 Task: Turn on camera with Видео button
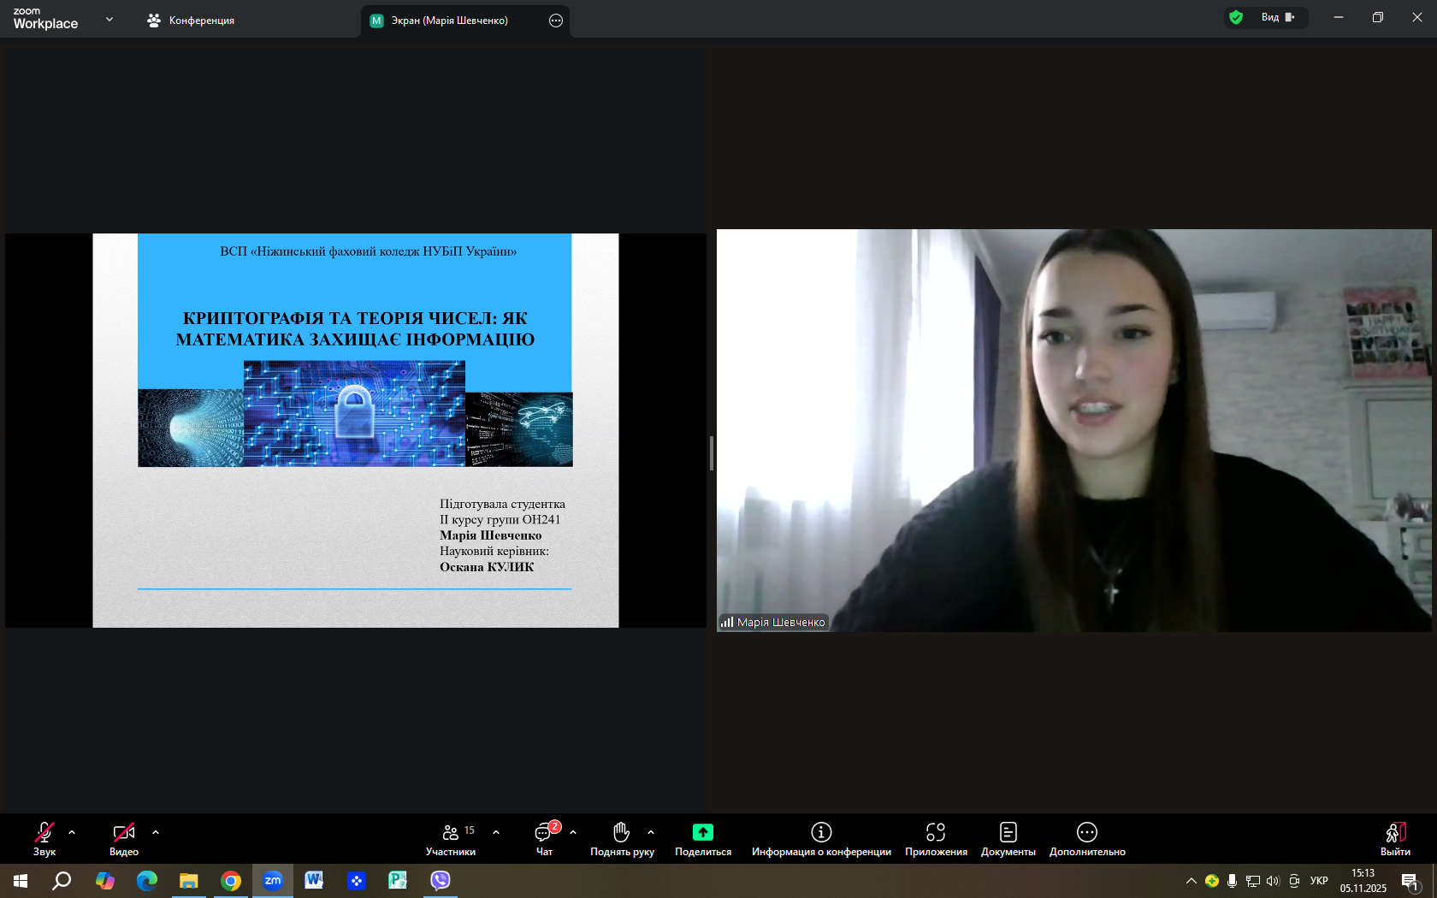tap(124, 838)
